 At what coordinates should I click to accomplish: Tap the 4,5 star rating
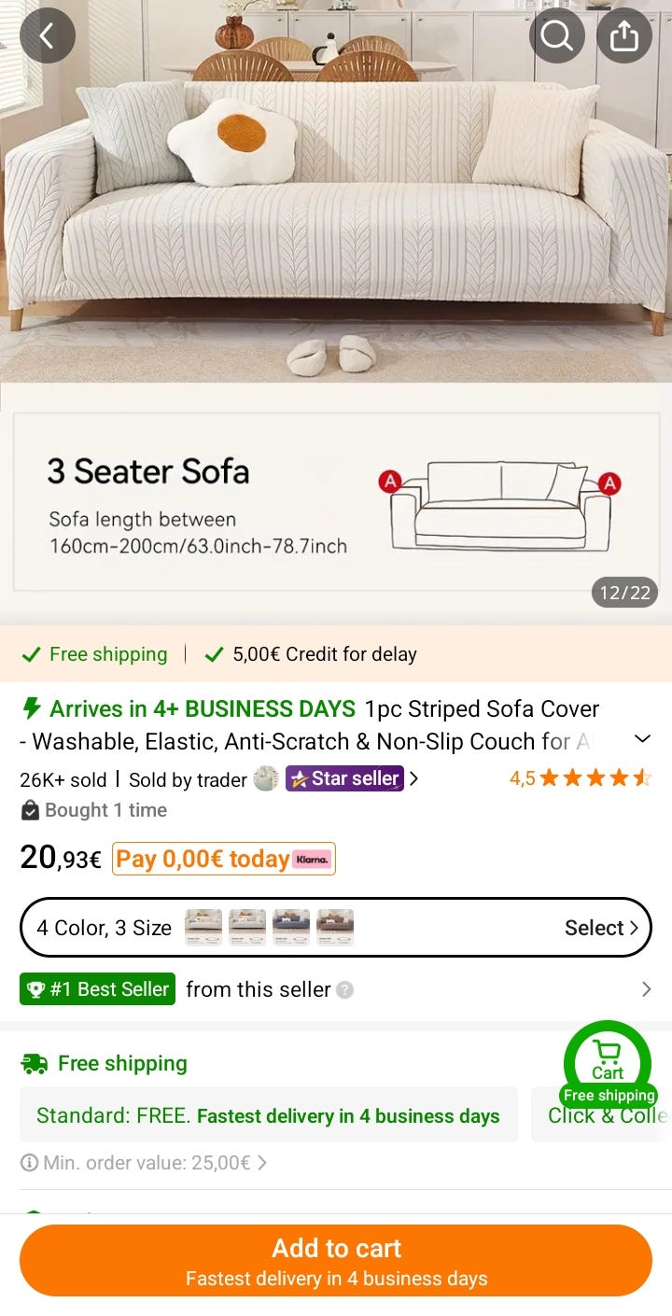click(580, 778)
